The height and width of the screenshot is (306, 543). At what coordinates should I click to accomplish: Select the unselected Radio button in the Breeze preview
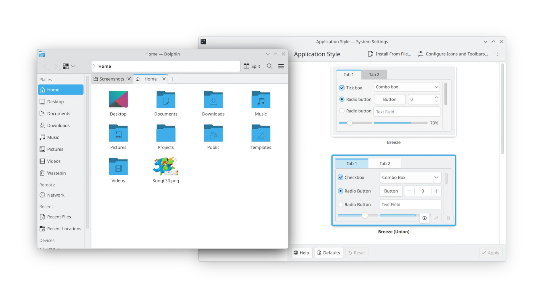pos(342,111)
